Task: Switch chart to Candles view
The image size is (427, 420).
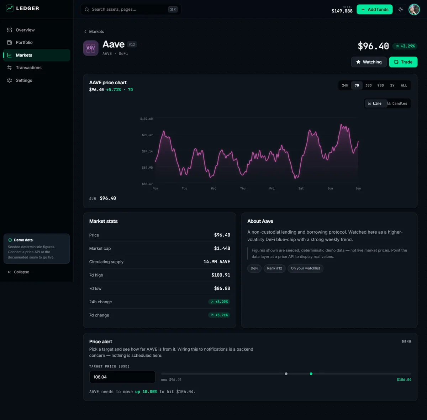Action: click(x=398, y=103)
